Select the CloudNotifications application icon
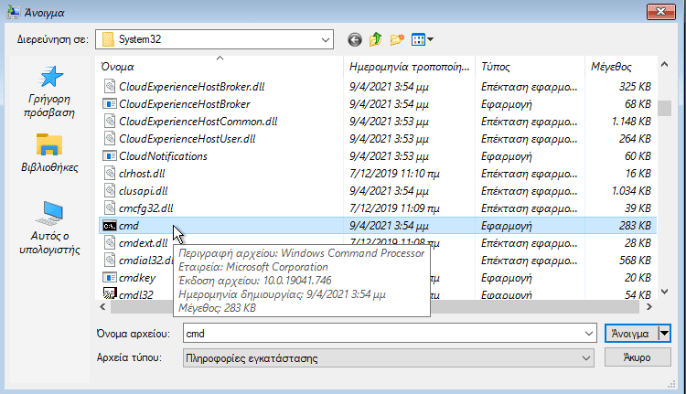Screen dimensions: 686x394 coord(109,156)
